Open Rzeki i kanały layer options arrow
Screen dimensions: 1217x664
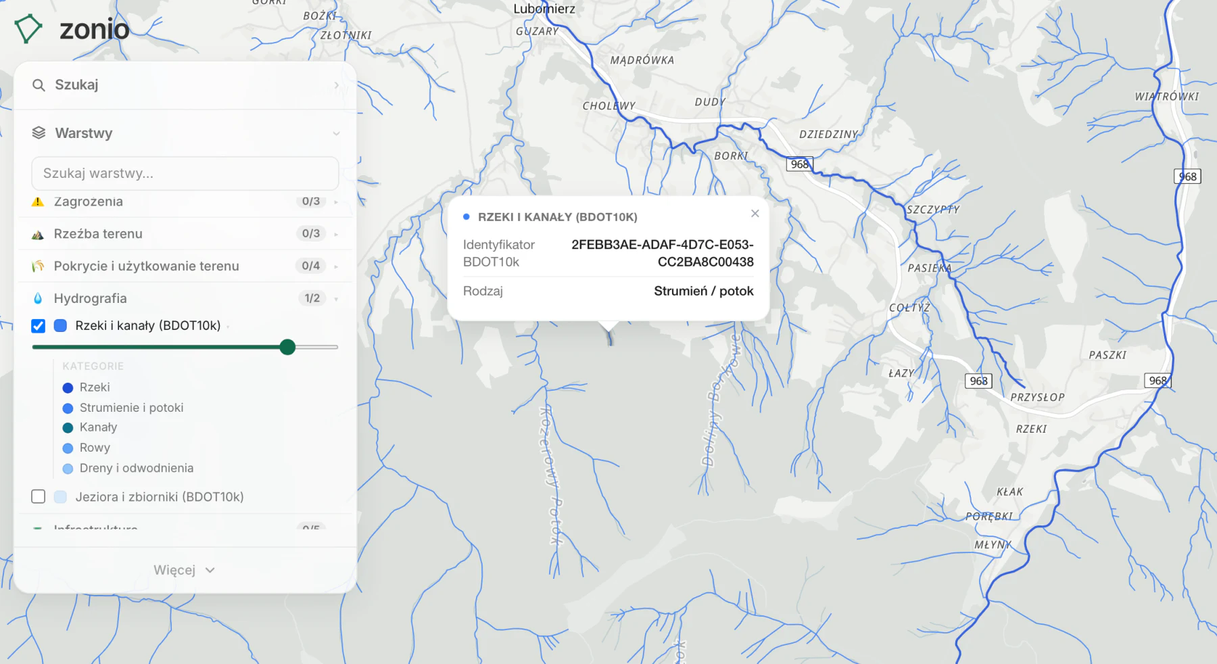tap(229, 327)
